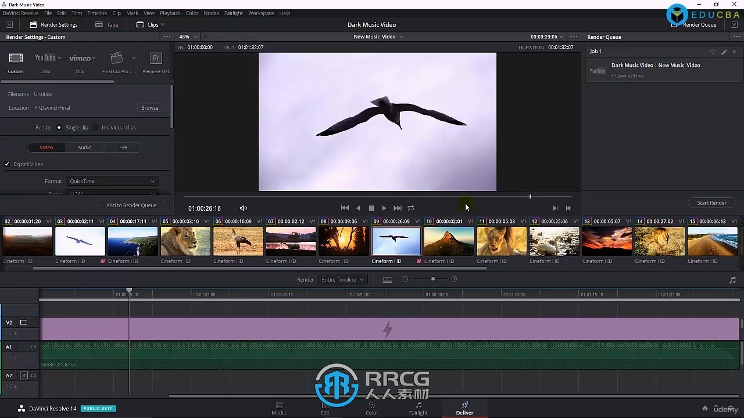744x418 pixels.
Task: Choose the YouTube 720p preset
Action: click(x=45, y=58)
